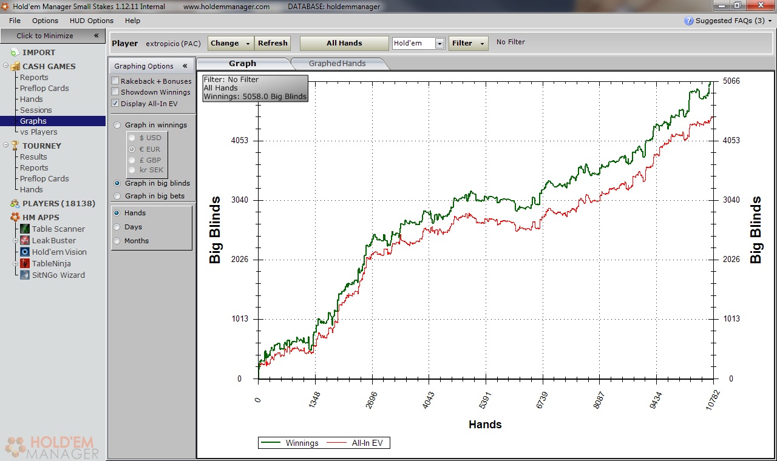Select Days x-axis radio button
This screenshot has width=777, height=461.
pos(117,227)
